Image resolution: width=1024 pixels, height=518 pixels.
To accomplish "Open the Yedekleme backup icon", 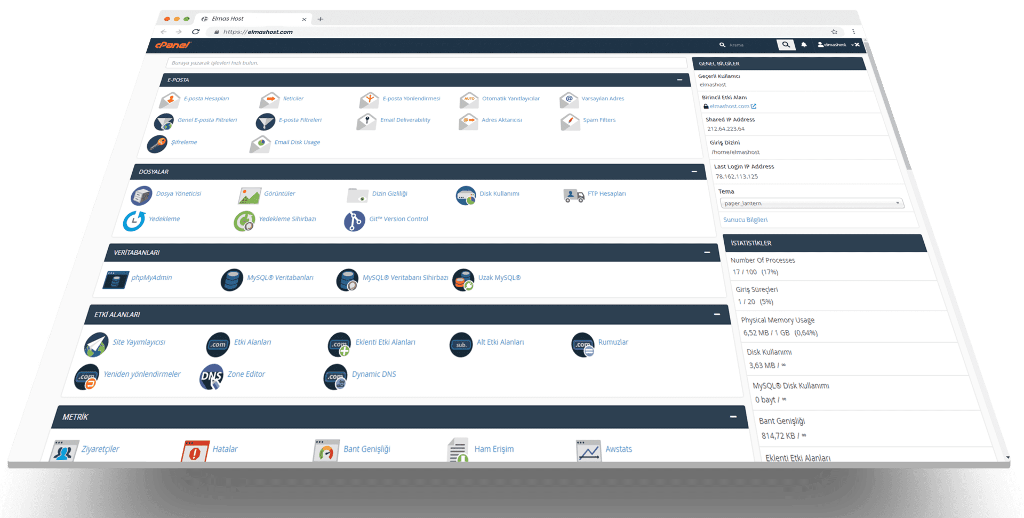I will (134, 221).
